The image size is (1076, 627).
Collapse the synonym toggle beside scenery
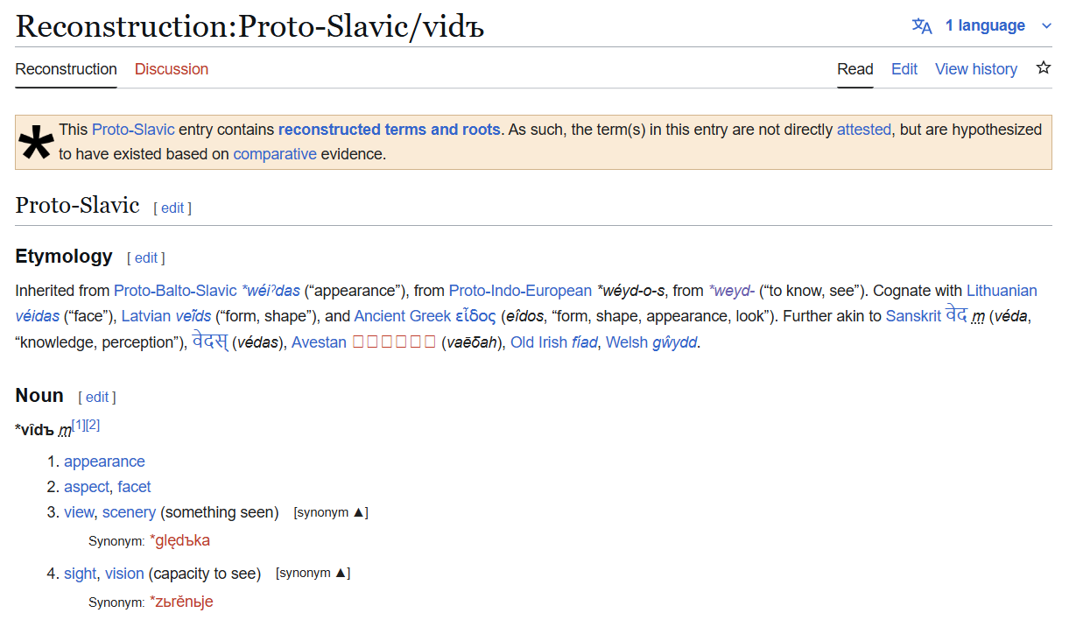point(331,512)
